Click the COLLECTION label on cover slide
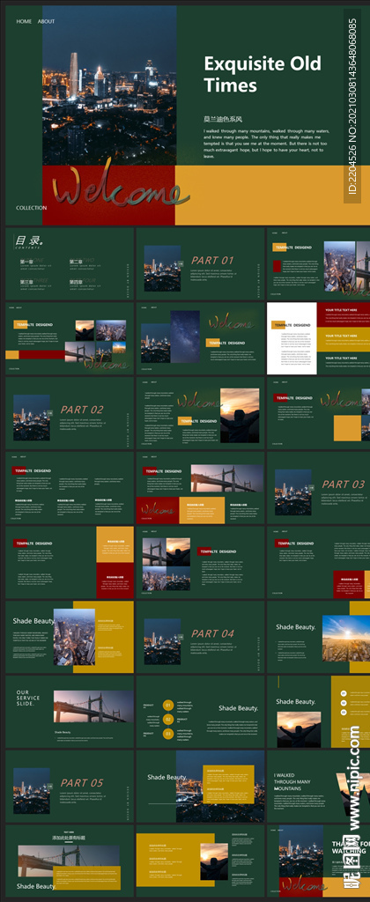 (x=32, y=208)
